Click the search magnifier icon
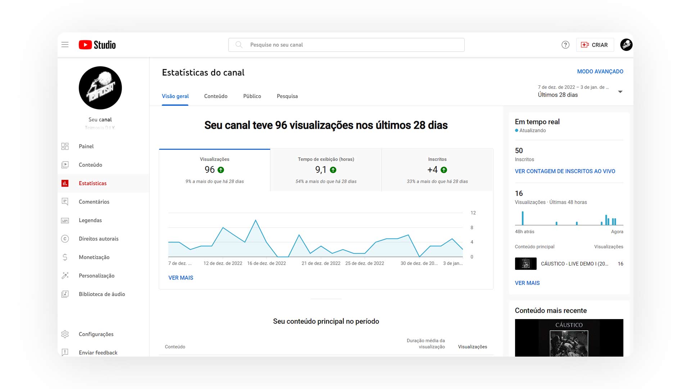The width and height of the screenshot is (691, 389). 239,44
